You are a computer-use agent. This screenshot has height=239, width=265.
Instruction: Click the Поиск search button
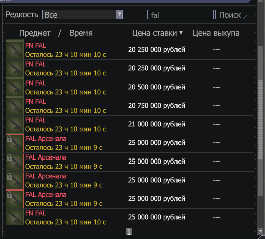234,15
